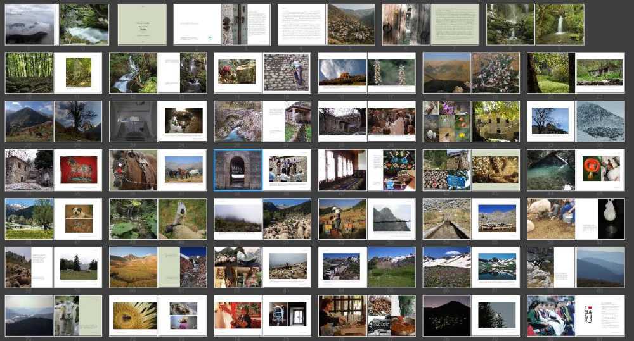This screenshot has width=634, height=341.
Task: Open the spring meadow with snowy peaks page
Action: (x=29, y=219)
